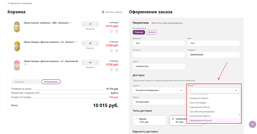Select Курьер delivery option
Viewport: 257px width, 134px height.
point(136,119)
